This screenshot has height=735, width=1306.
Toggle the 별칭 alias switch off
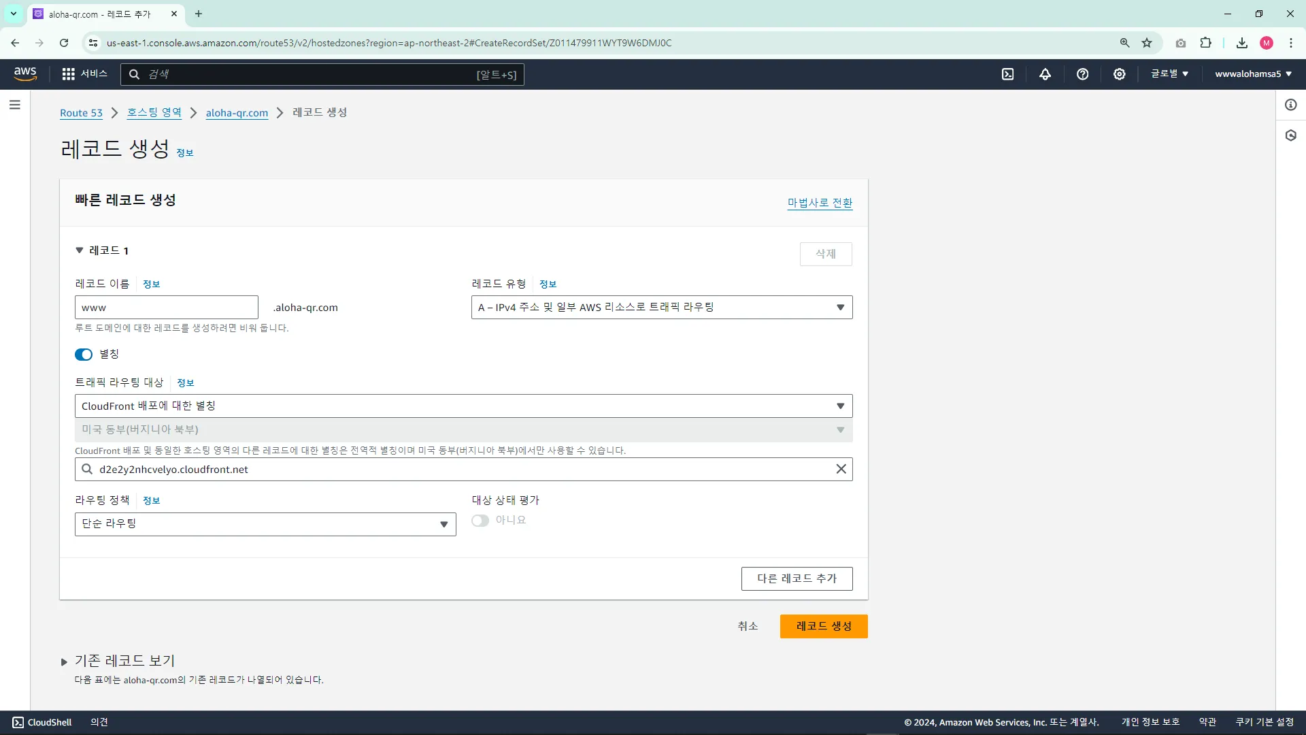84,355
